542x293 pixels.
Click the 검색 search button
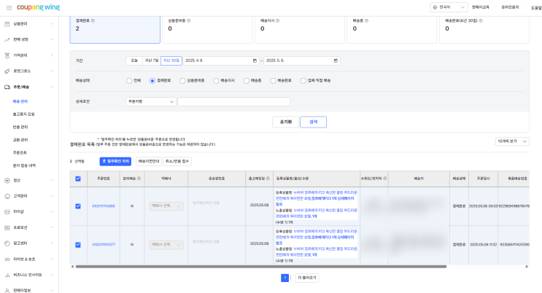[x=313, y=122]
